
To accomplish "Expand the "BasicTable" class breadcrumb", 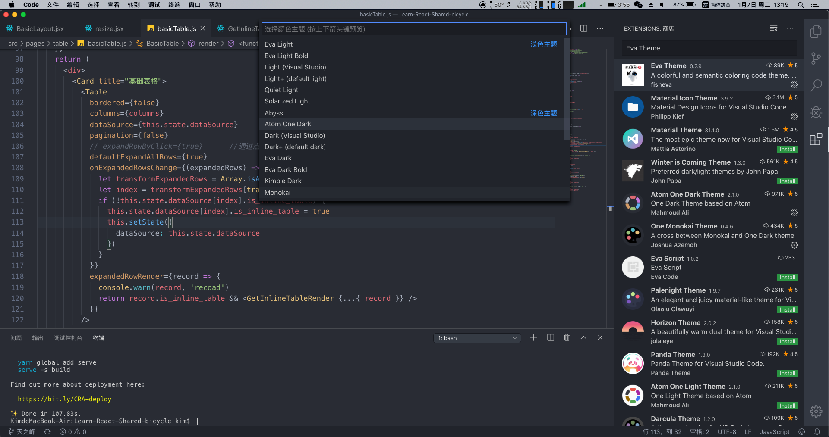I will coord(162,43).
